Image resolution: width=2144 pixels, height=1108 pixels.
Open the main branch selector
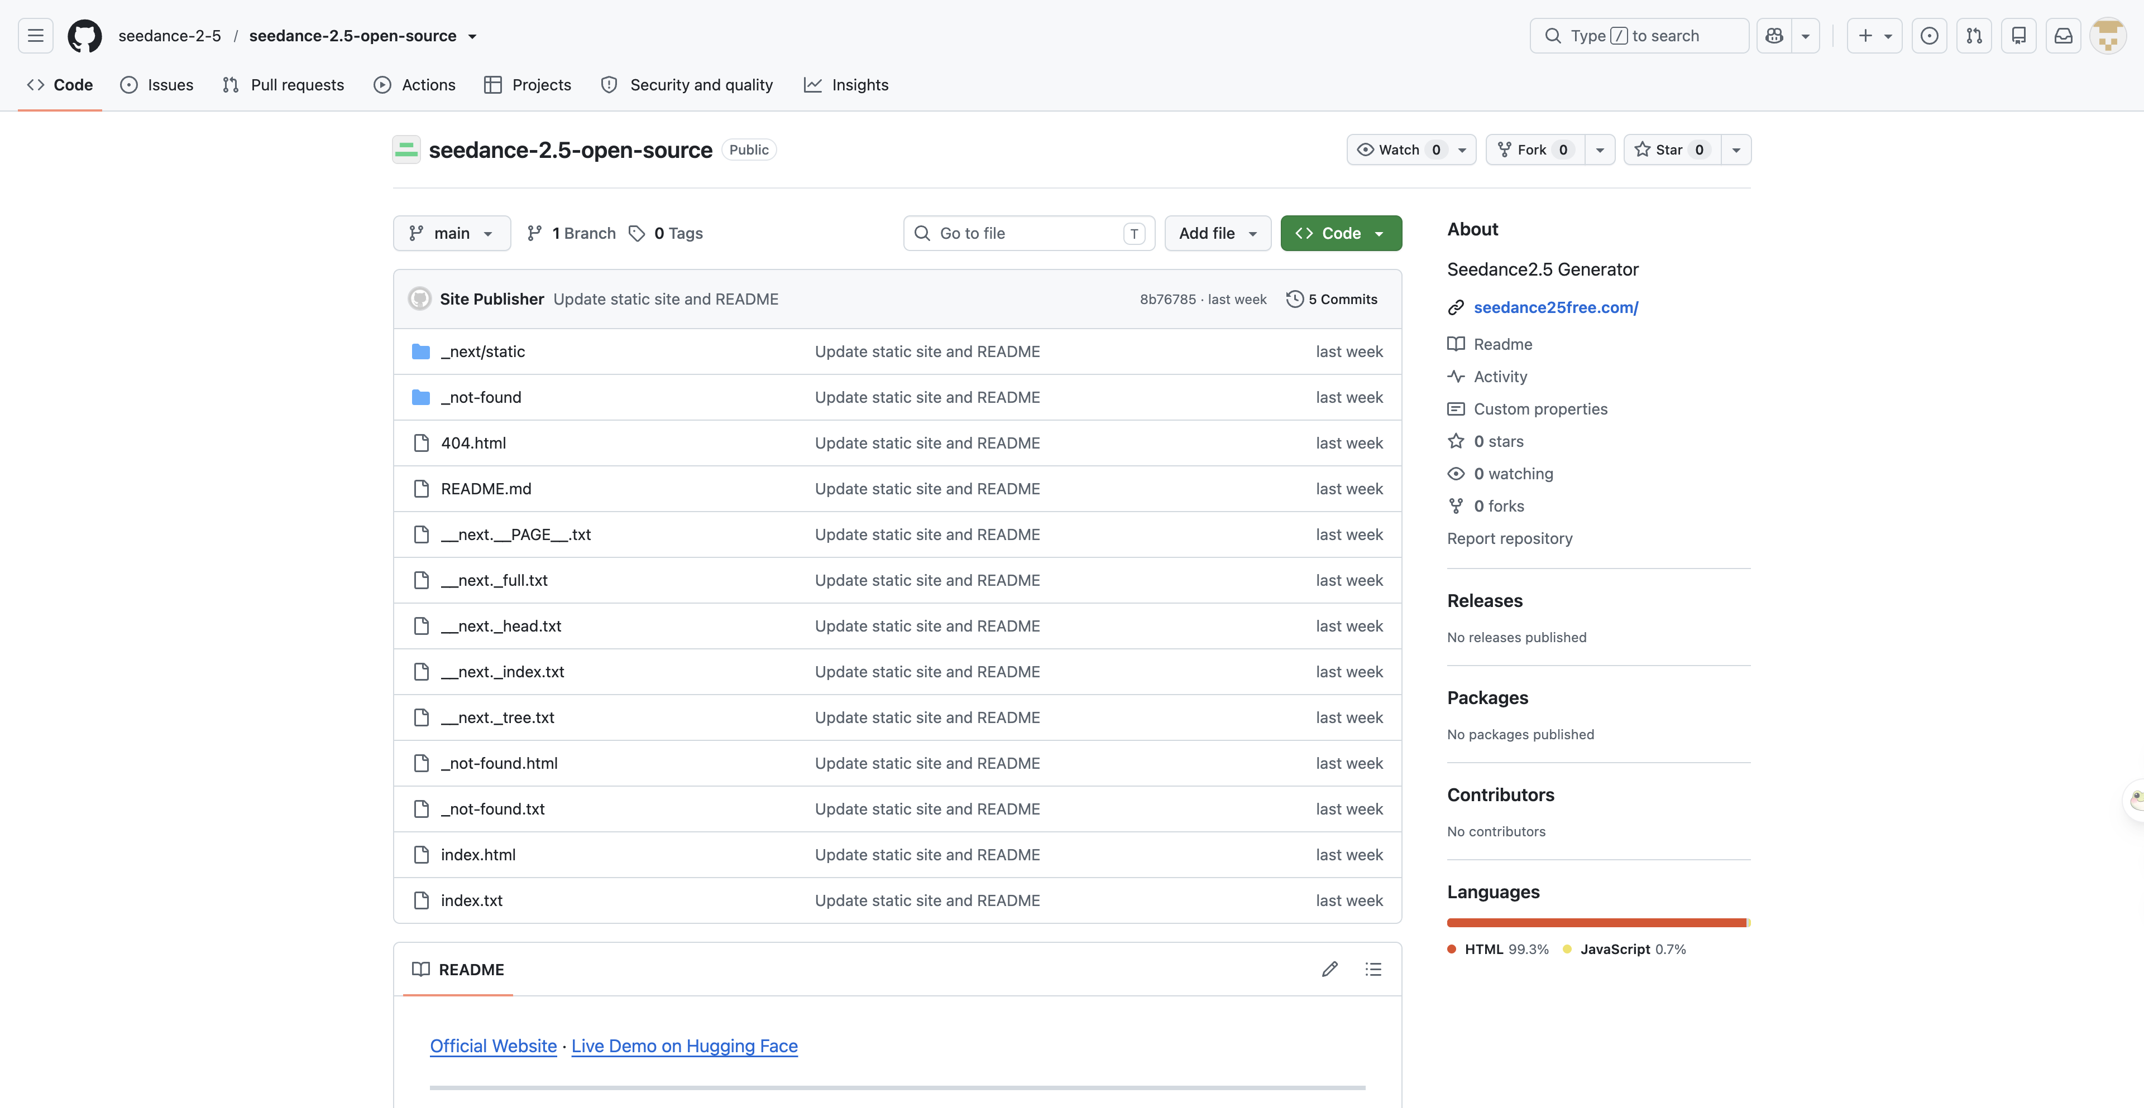(452, 233)
